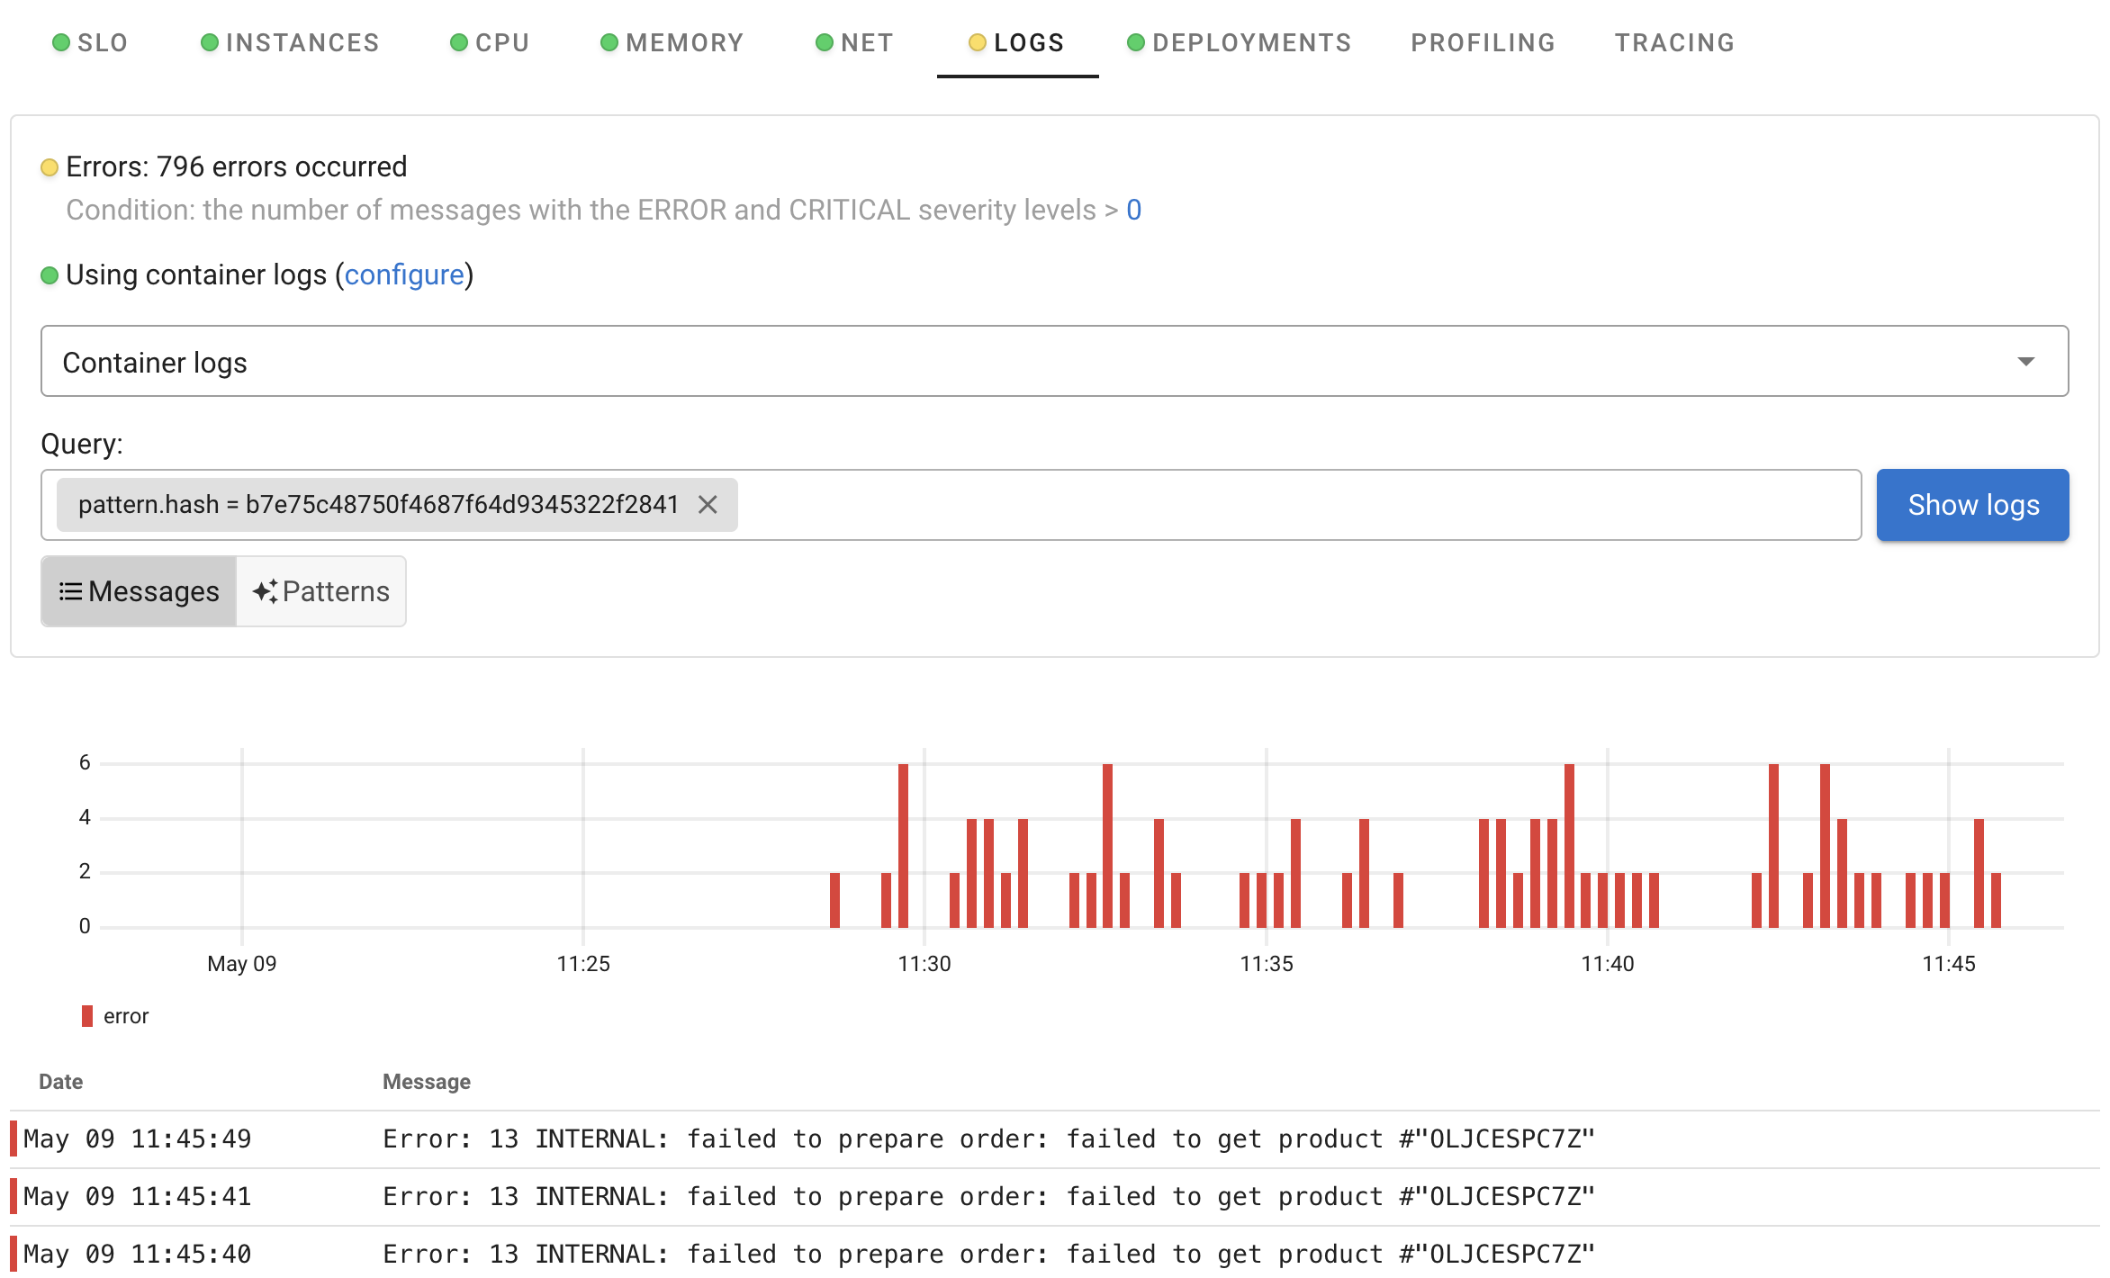Click the May 09 axis label
Viewport: 2110px width, 1278px height.
coord(242,964)
